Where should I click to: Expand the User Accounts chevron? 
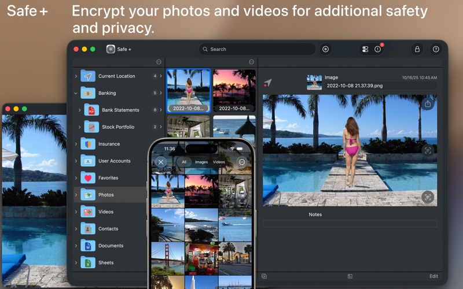pyautogui.click(x=76, y=161)
